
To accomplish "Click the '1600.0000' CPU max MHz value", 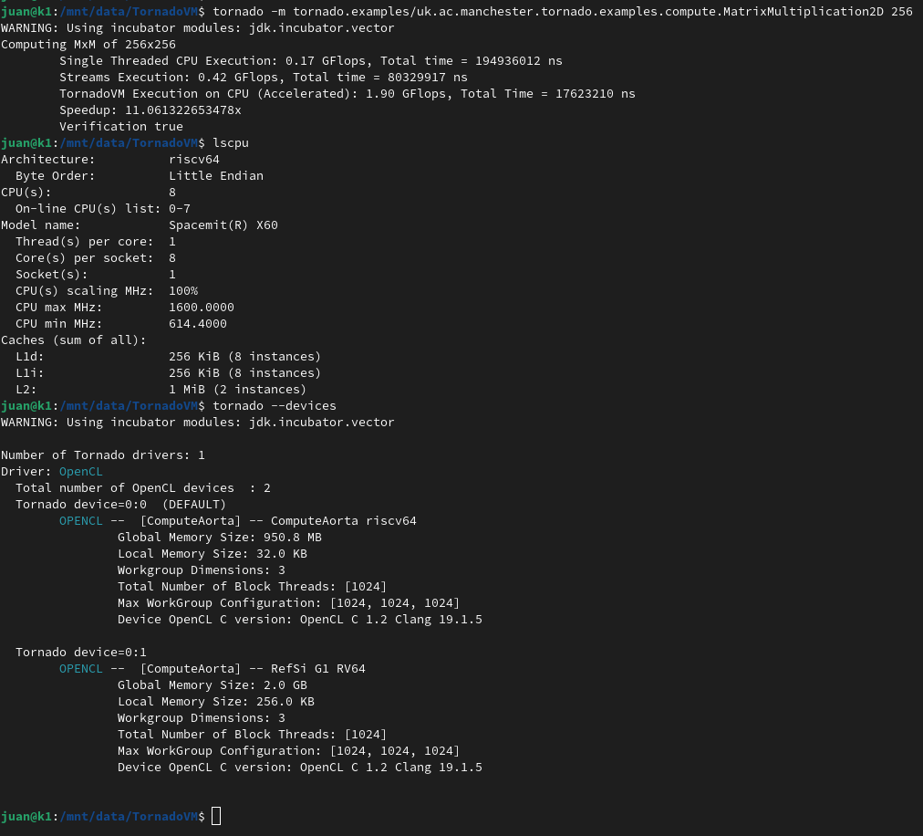I will pos(202,307).
